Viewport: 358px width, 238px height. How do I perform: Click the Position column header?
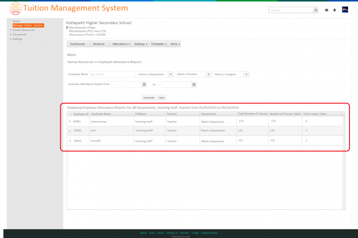pyautogui.click(x=183, y=114)
